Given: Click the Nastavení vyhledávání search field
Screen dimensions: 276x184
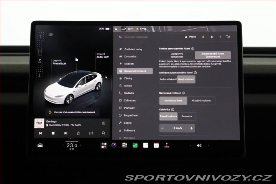Looking at the screenshot, I should (x=136, y=37).
